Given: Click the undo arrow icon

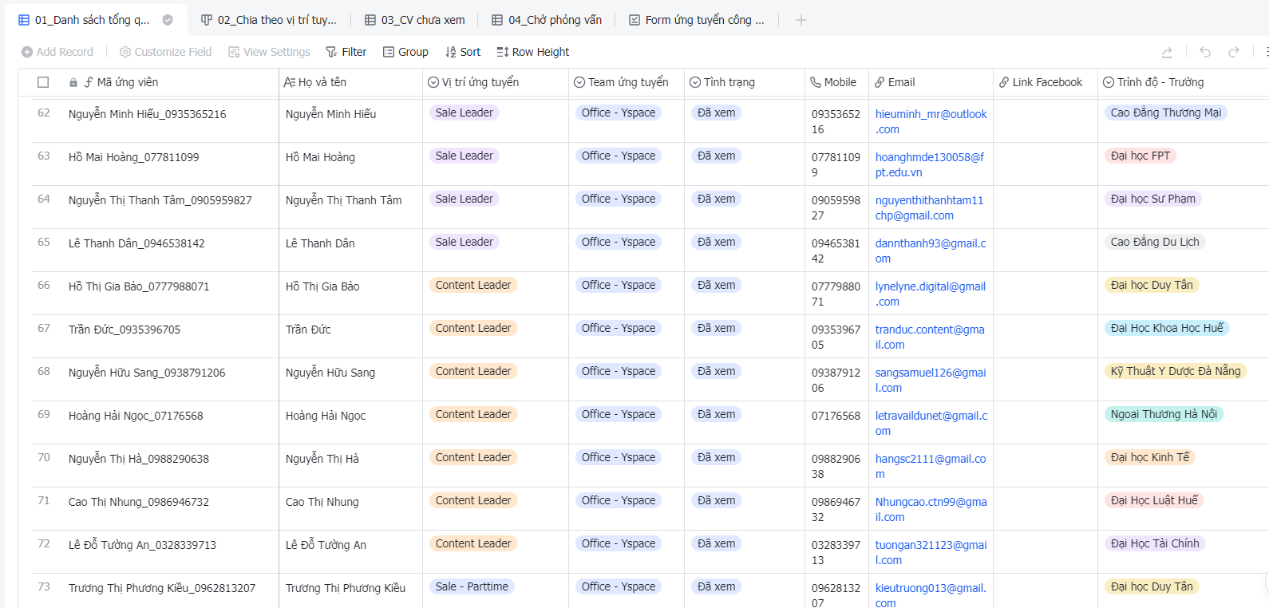Looking at the screenshot, I should (1205, 52).
